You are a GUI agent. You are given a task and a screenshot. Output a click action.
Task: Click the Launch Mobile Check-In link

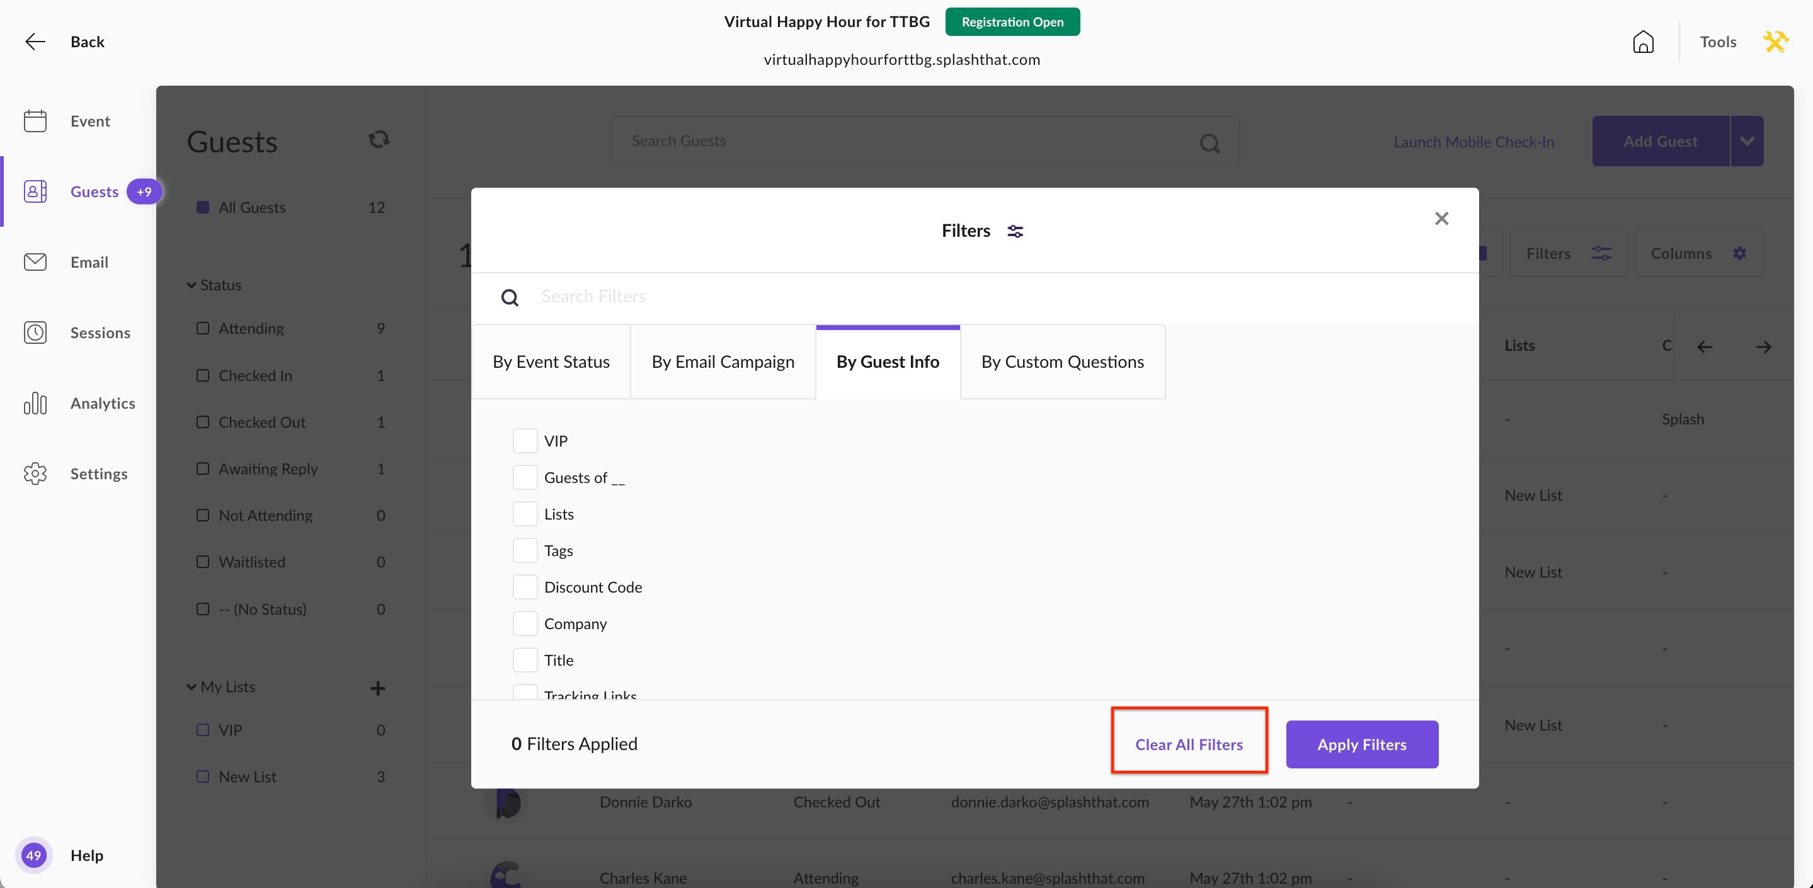coord(1473,142)
